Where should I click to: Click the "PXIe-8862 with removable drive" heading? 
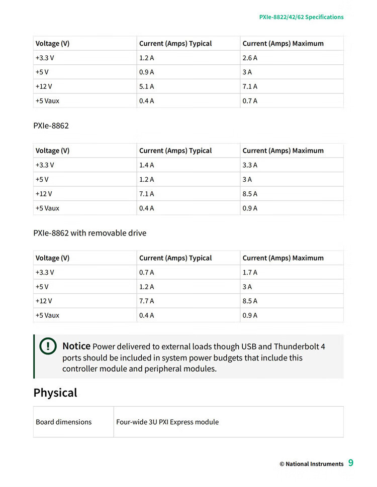89,233
